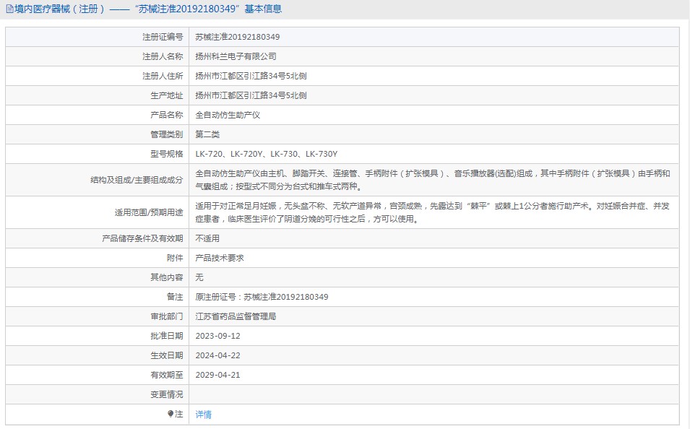
Task: Click approving authority 江苏省药品监督管理局
Action: [236, 316]
